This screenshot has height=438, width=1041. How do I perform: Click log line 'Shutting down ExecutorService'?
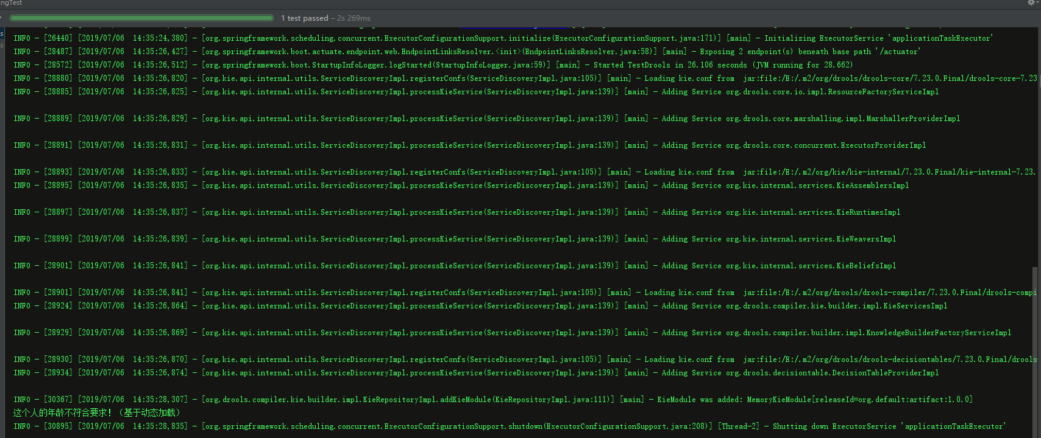[x=510, y=426]
